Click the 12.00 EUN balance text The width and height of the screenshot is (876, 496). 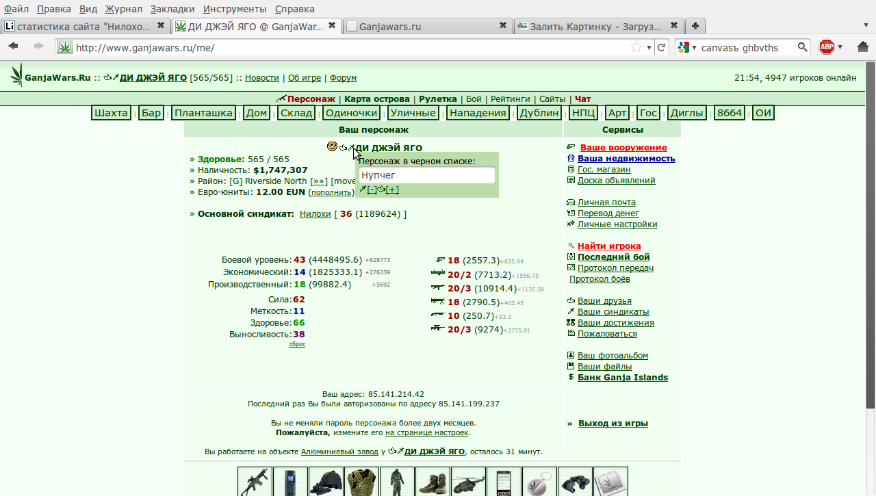point(281,192)
